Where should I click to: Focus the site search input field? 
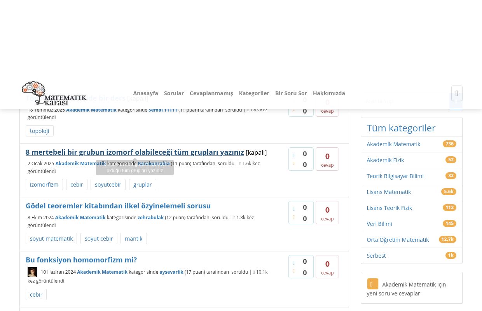[404, 101]
